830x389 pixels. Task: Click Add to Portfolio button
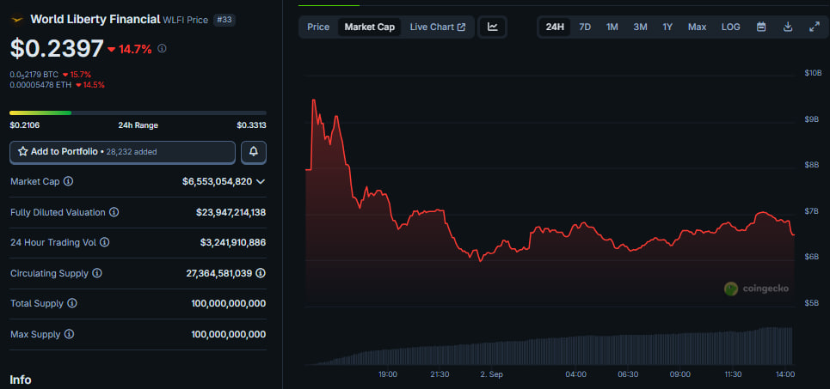[122, 152]
